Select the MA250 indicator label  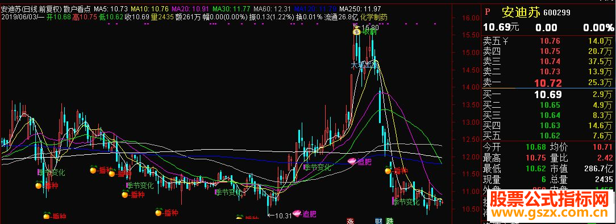pos(360,9)
